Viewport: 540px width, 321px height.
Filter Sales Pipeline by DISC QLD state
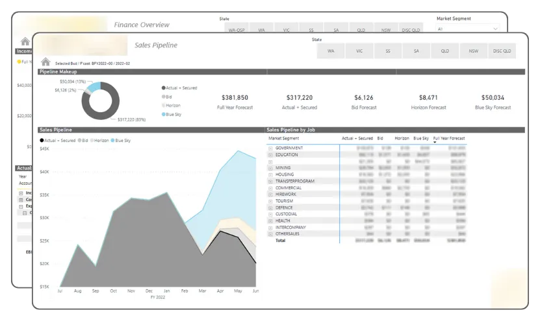[x=502, y=51]
